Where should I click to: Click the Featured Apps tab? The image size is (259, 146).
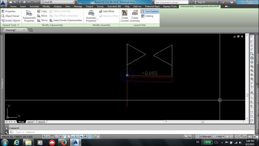point(152,6)
